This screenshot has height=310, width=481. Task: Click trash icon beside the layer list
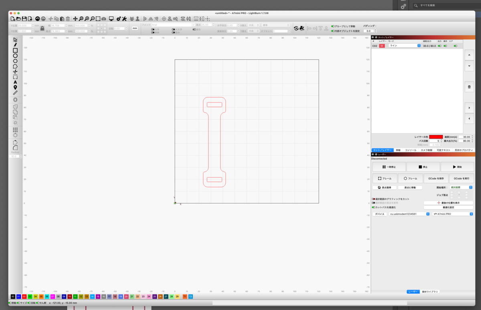tap(469, 87)
